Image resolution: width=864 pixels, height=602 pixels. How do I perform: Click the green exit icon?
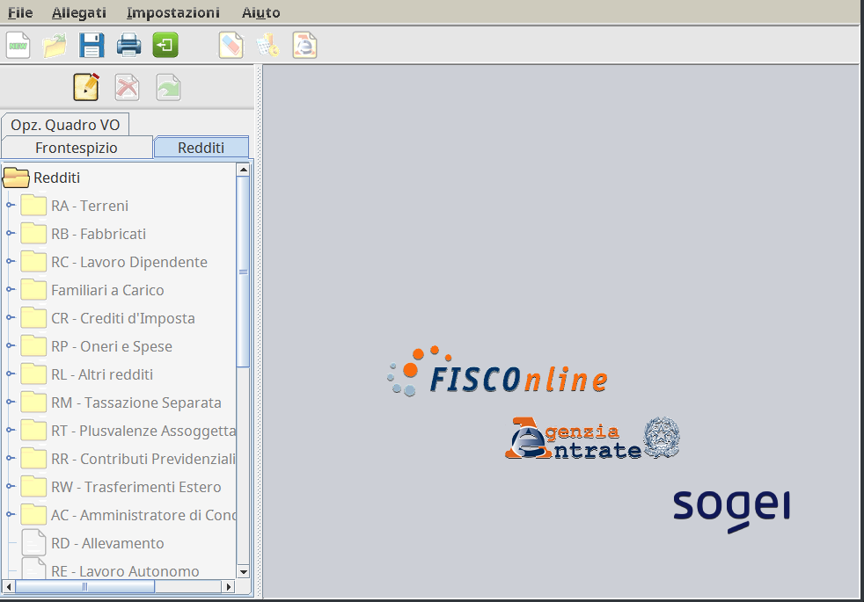click(165, 45)
